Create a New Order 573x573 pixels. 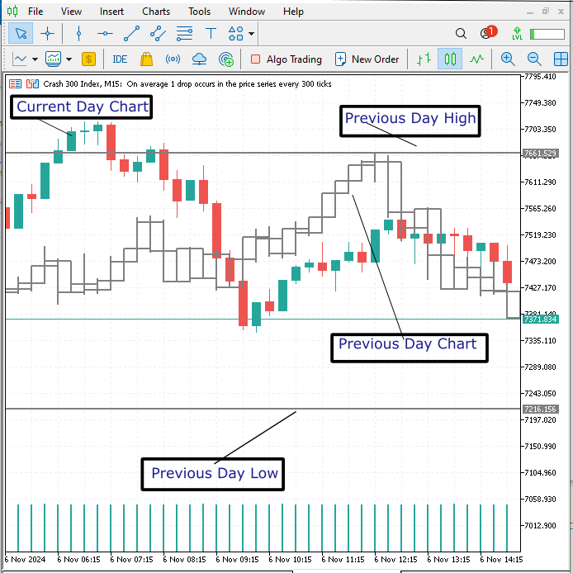pos(367,59)
